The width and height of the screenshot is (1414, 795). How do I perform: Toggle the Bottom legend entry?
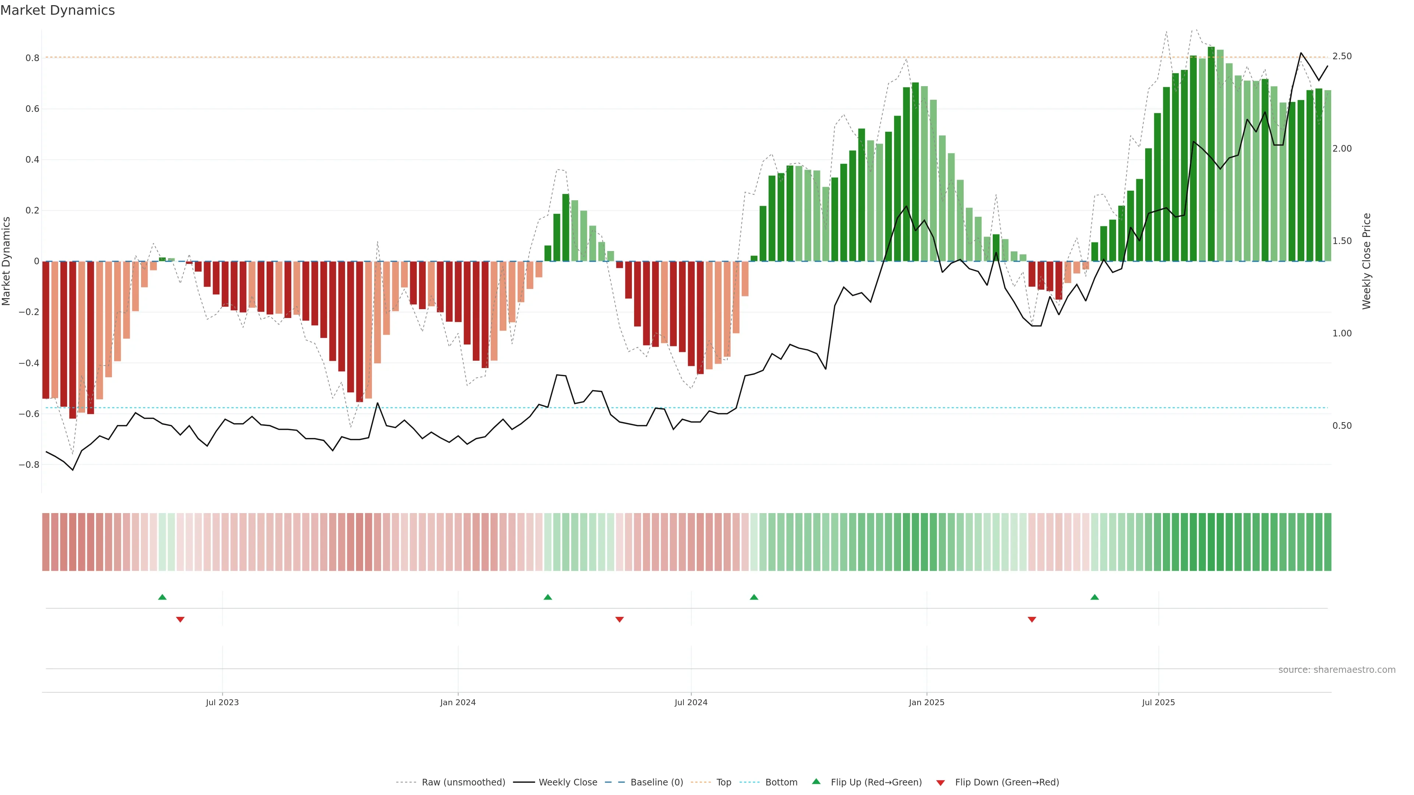[x=781, y=782]
